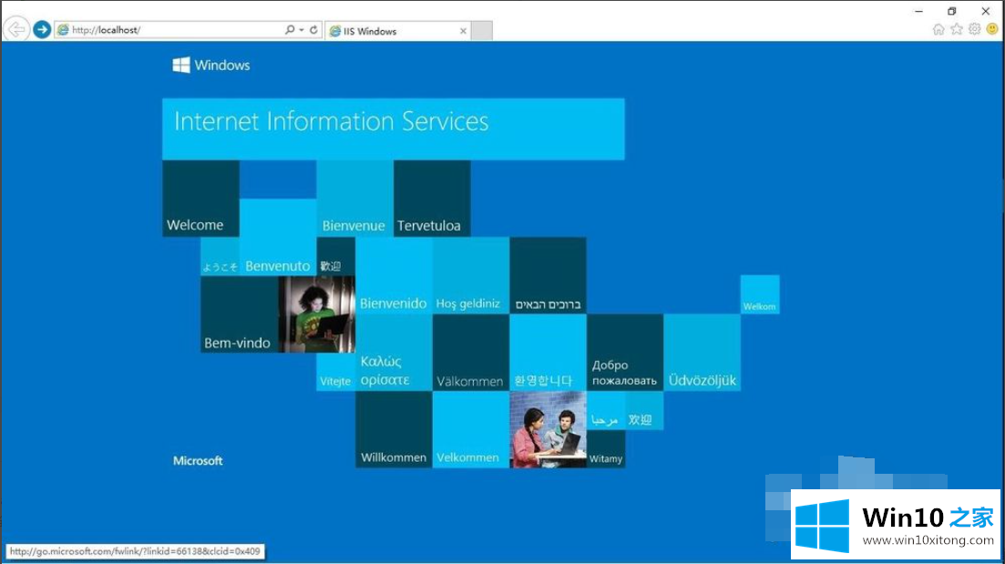The width and height of the screenshot is (1005, 564).
Task: Click the Benvenuto tile
Action: click(x=278, y=237)
